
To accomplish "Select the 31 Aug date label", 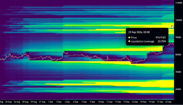I will 42,102.
